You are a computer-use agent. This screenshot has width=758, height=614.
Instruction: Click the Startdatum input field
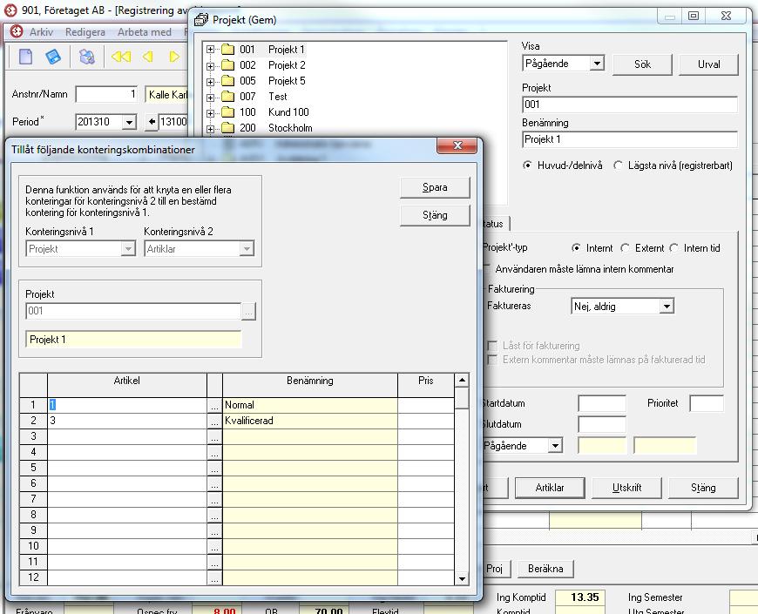602,403
